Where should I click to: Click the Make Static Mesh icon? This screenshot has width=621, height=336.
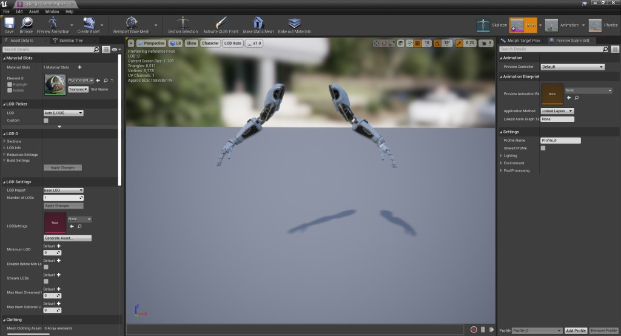(258, 24)
